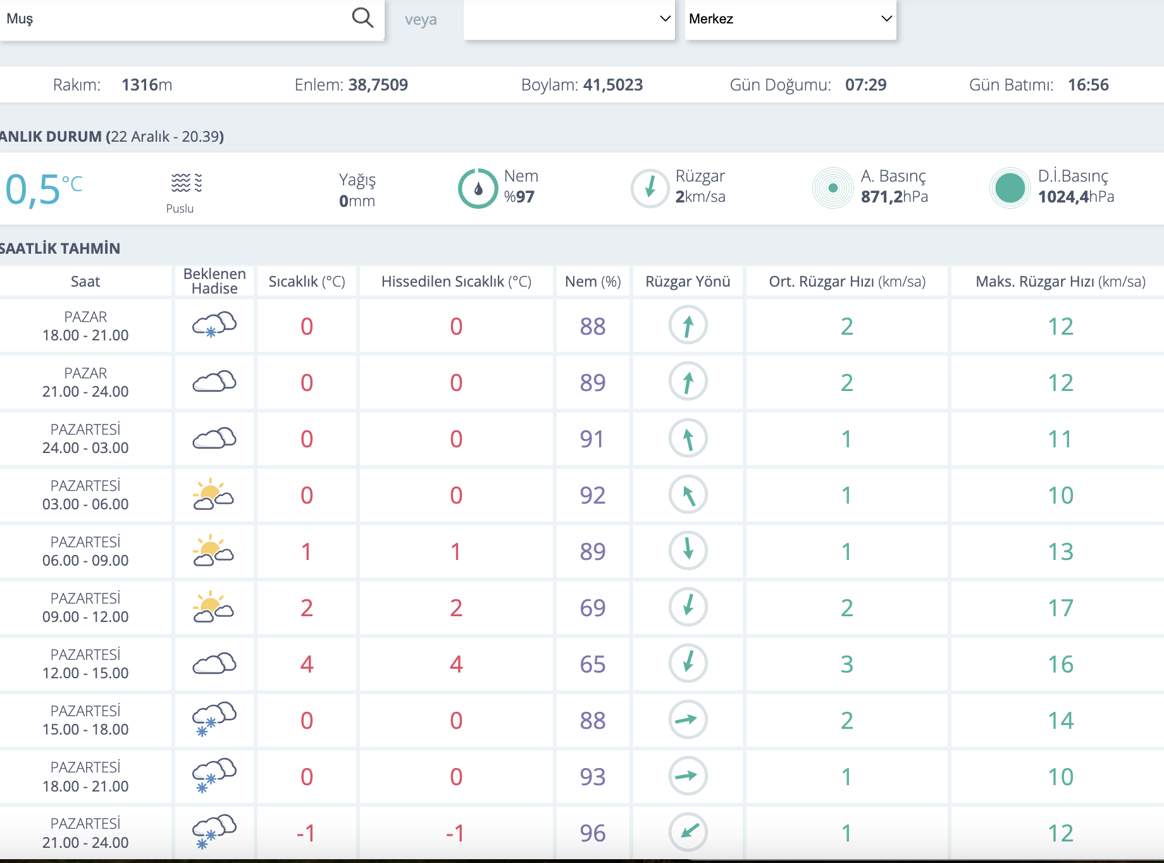Click the Hissedilen Sıcaklık (°C) column header
1164x863 pixels.
pyautogui.click(x=456, y=282)
